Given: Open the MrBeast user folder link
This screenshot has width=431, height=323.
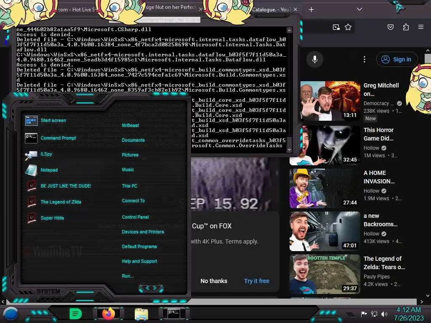Looking at the screenshot, I should pos(130,125).
